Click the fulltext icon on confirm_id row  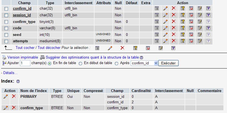(x=208, y=8)
